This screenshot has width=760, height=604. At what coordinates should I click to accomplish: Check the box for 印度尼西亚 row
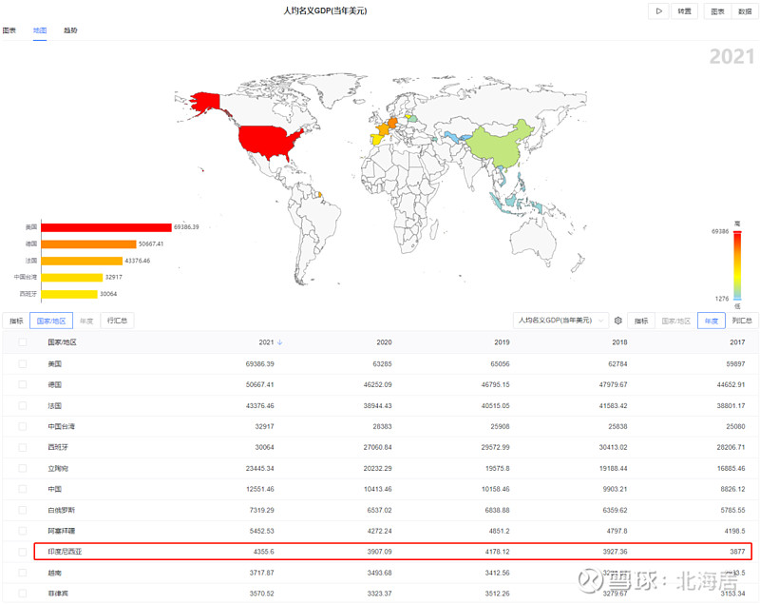click(x=22, y=552)
